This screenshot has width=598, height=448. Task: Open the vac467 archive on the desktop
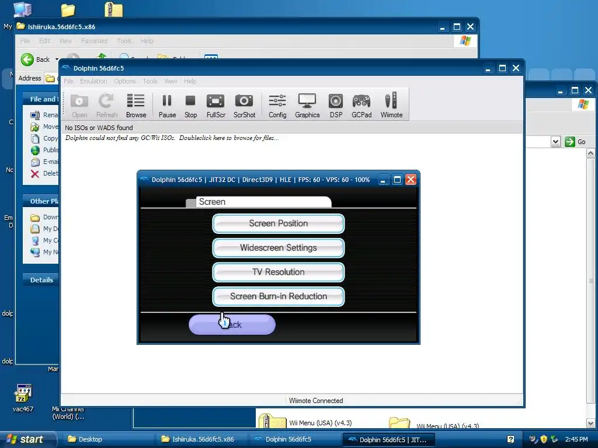tap(23, 397)
